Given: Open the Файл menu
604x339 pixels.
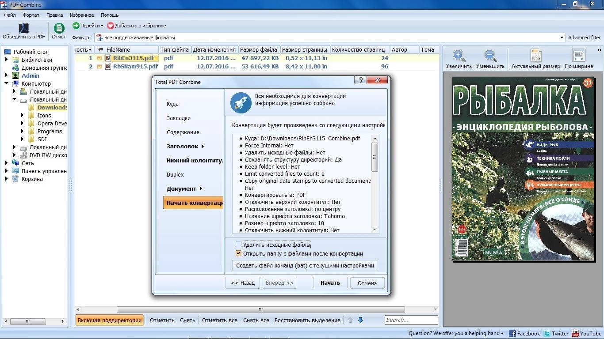Looking at the screenshot, I should (10, 15).
